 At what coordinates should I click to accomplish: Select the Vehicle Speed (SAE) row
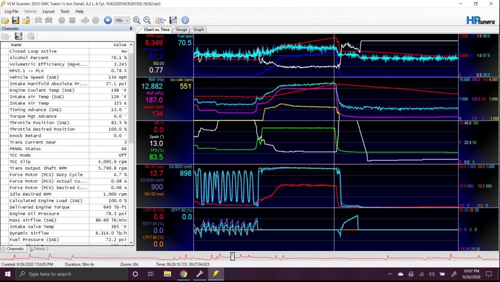pos(64,77)
